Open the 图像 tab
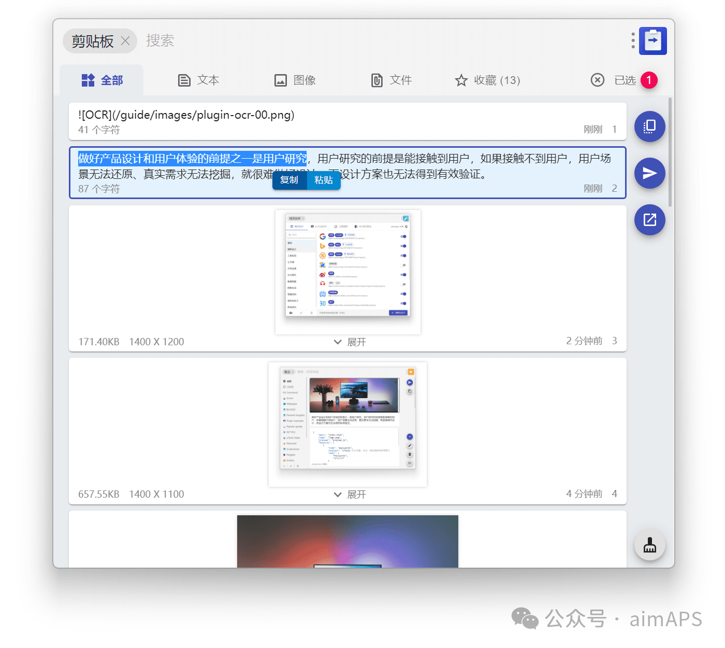The image size is (725, 648). click(295, 80)
